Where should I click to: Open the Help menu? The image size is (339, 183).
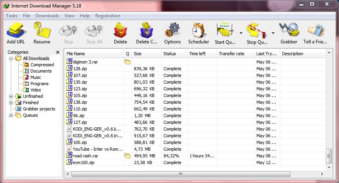[x=85, y=16]
